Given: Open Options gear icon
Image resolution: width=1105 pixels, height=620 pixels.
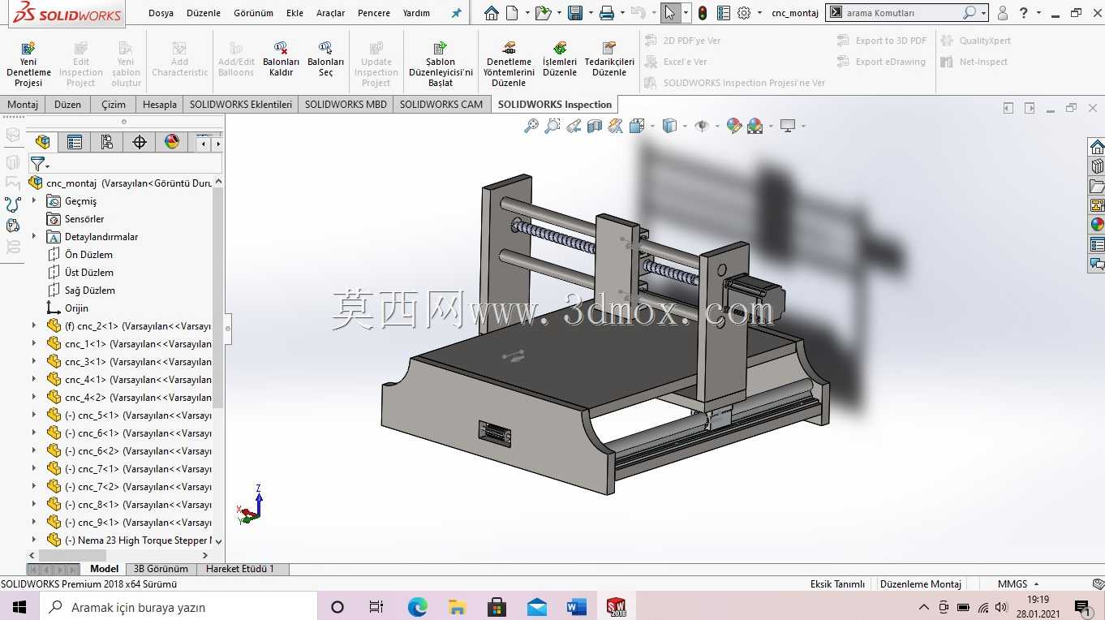Looking at the screenshot, I should pos(743,13).
